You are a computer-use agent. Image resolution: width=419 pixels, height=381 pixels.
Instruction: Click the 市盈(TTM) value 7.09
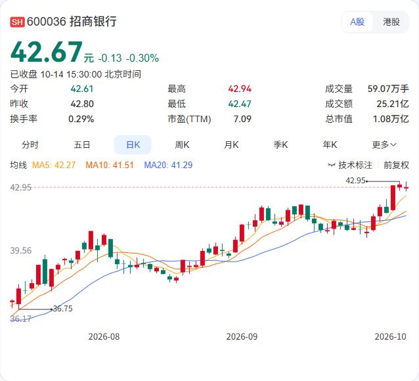pos(242,119)
